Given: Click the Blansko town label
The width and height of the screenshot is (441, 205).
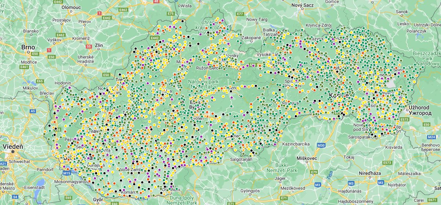Looking at the screenshot, I should click(31, 31).
